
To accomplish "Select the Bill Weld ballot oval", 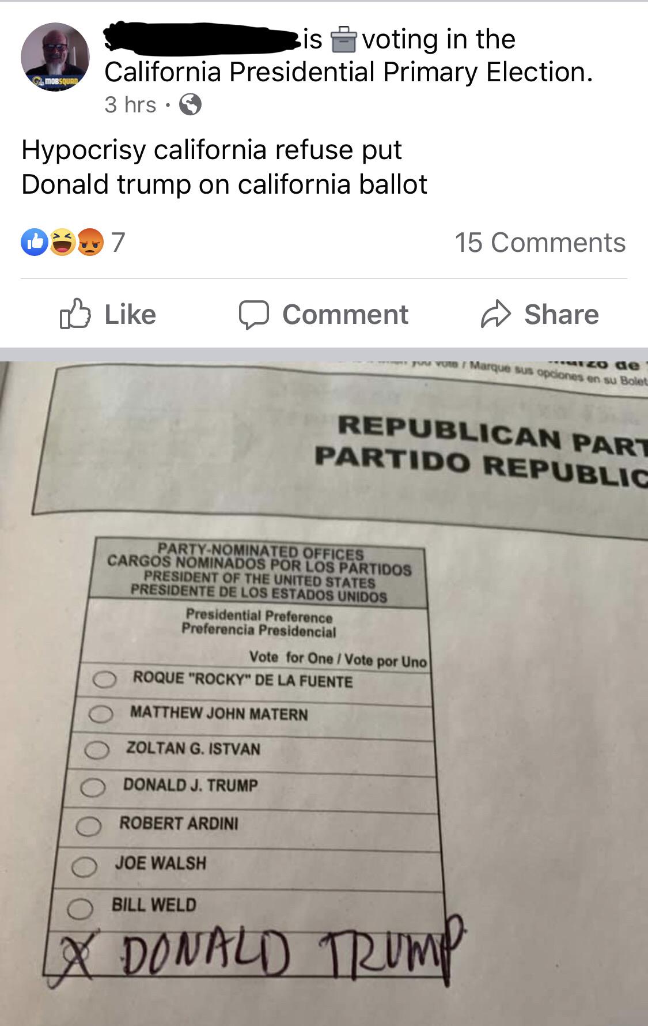I will coord(80,909).
